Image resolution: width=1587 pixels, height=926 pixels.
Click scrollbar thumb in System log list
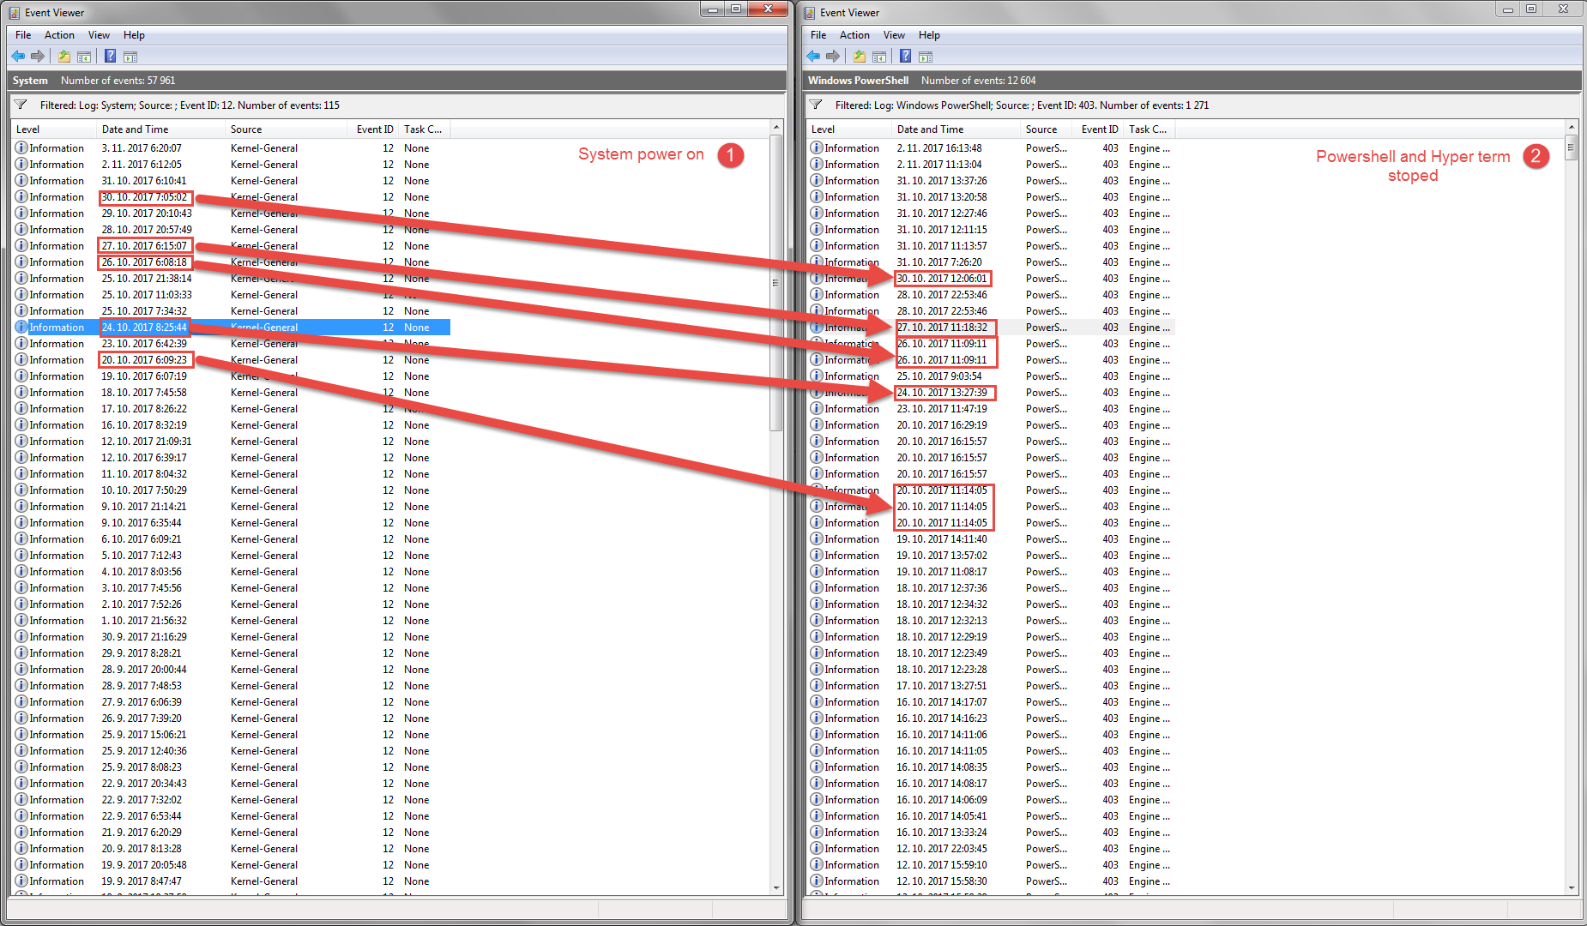(x=776, y=283)
